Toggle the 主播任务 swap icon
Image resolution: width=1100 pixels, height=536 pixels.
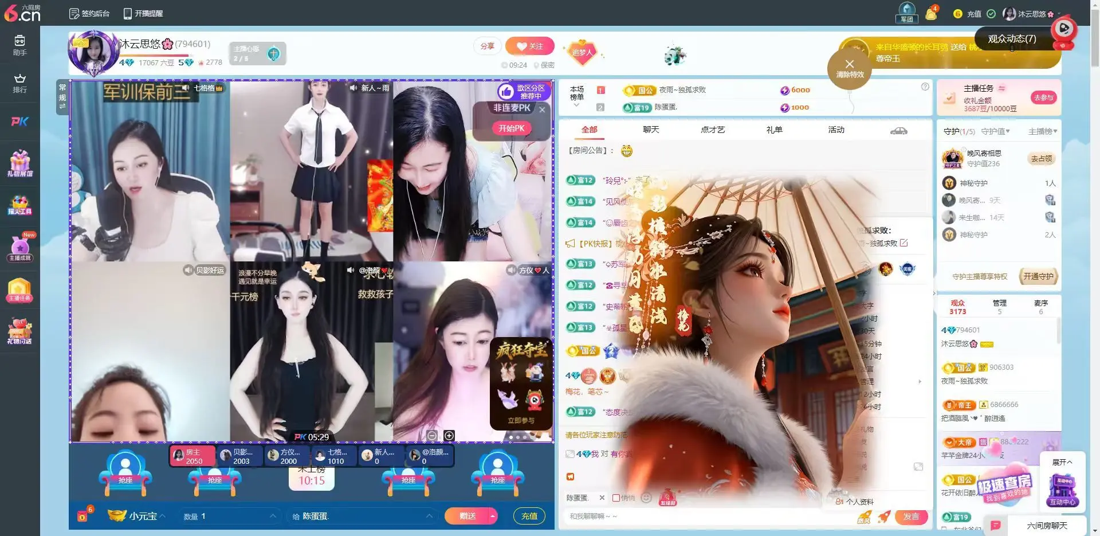(x=1001, y=88)
